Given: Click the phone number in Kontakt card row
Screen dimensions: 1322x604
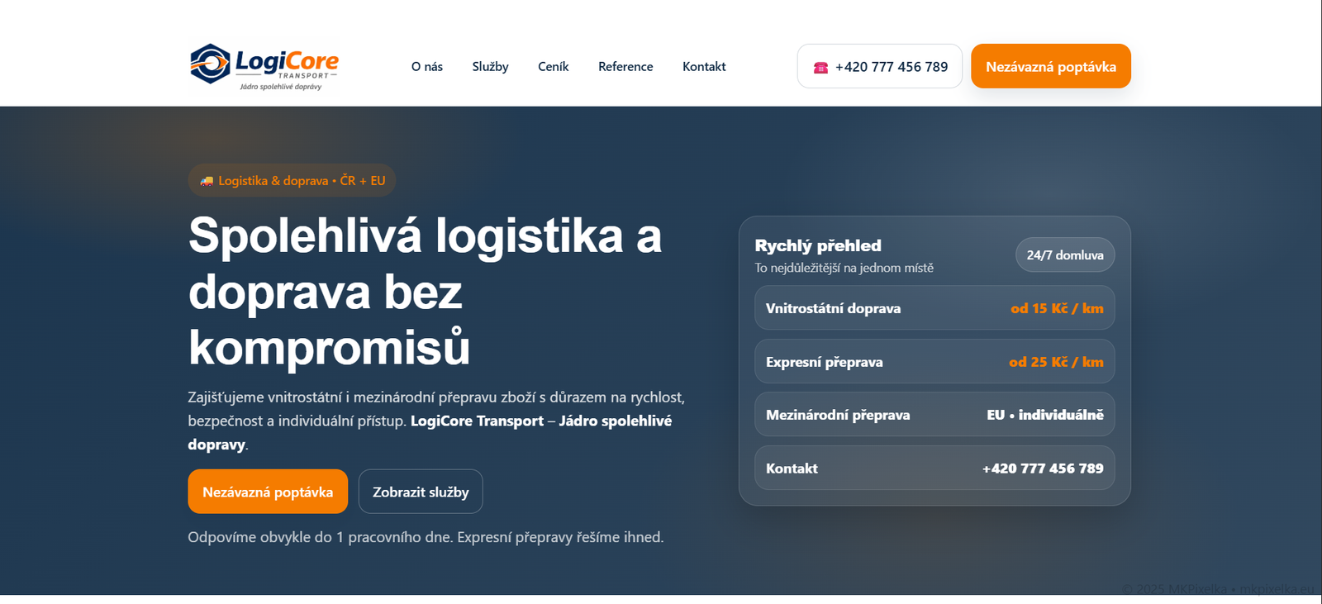Looking at the screenshot, I should pyautogui.click(x=1042, y=468).
